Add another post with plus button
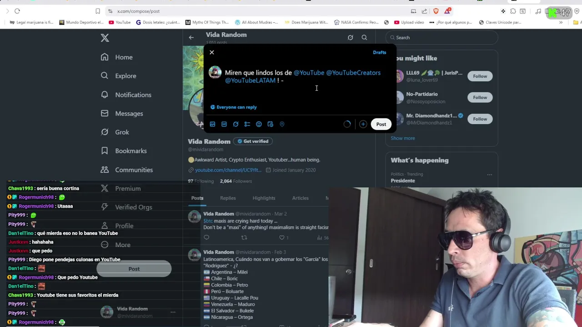 pyautogui.click(x=363, y=124)
